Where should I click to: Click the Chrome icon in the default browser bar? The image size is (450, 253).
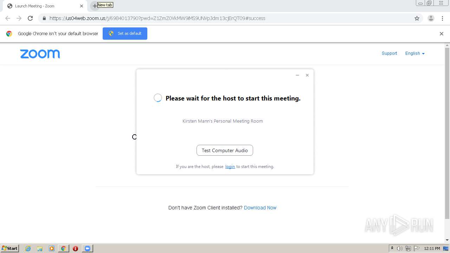tap(9, 34)
